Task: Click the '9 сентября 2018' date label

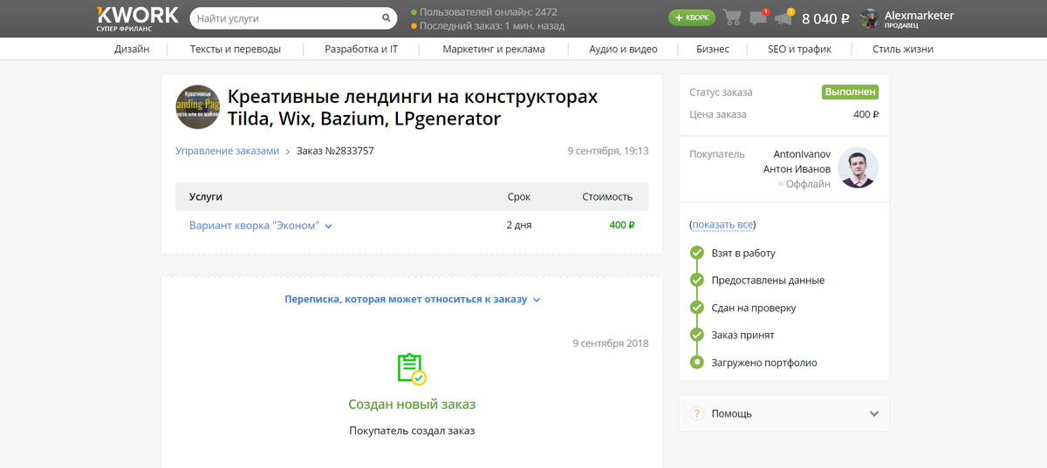Action: [611, 343]
